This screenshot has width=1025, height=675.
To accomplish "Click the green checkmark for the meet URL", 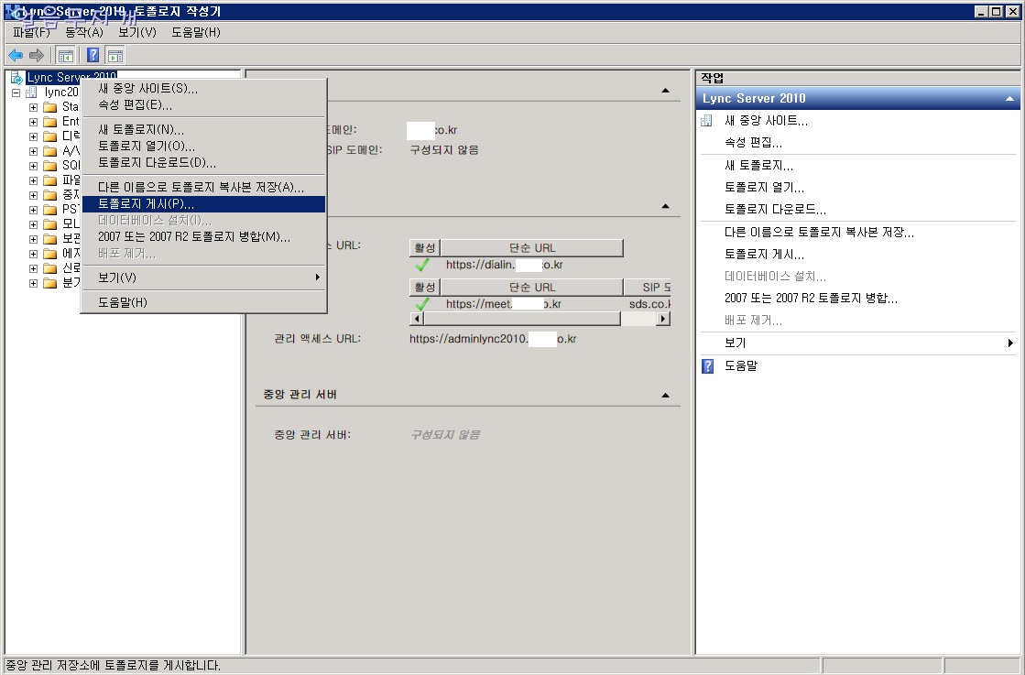I will pos(422,304).
